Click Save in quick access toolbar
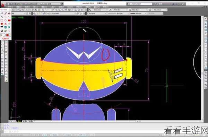This screenshot has height=137, width=208. 15,4
